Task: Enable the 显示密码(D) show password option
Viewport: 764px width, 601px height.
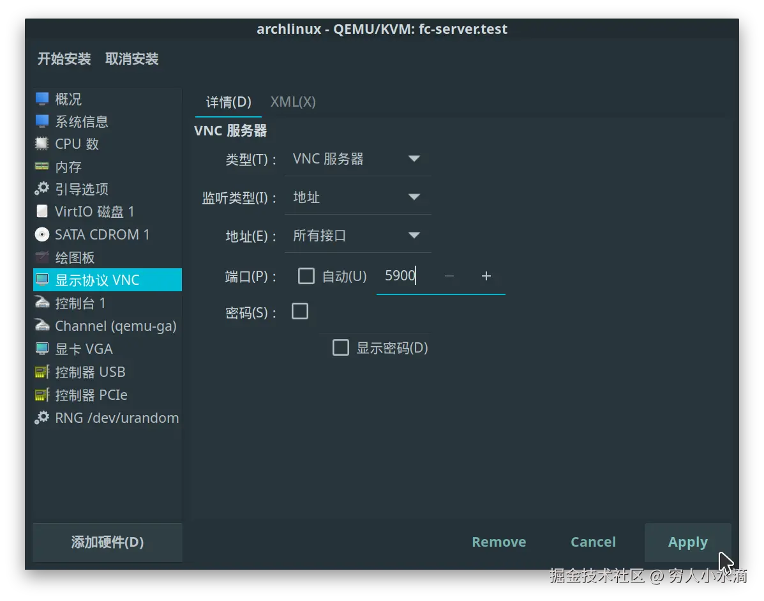Action: point(341,347)
